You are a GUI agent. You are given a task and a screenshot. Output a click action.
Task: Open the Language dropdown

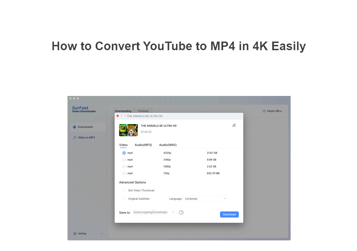point(205,199)
